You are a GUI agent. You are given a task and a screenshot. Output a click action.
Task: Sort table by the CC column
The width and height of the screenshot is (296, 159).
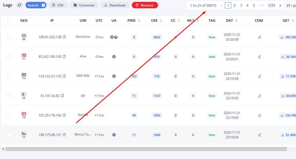click(x=179, y=21)
